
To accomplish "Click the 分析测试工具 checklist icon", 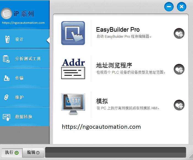I will [6, 59].
